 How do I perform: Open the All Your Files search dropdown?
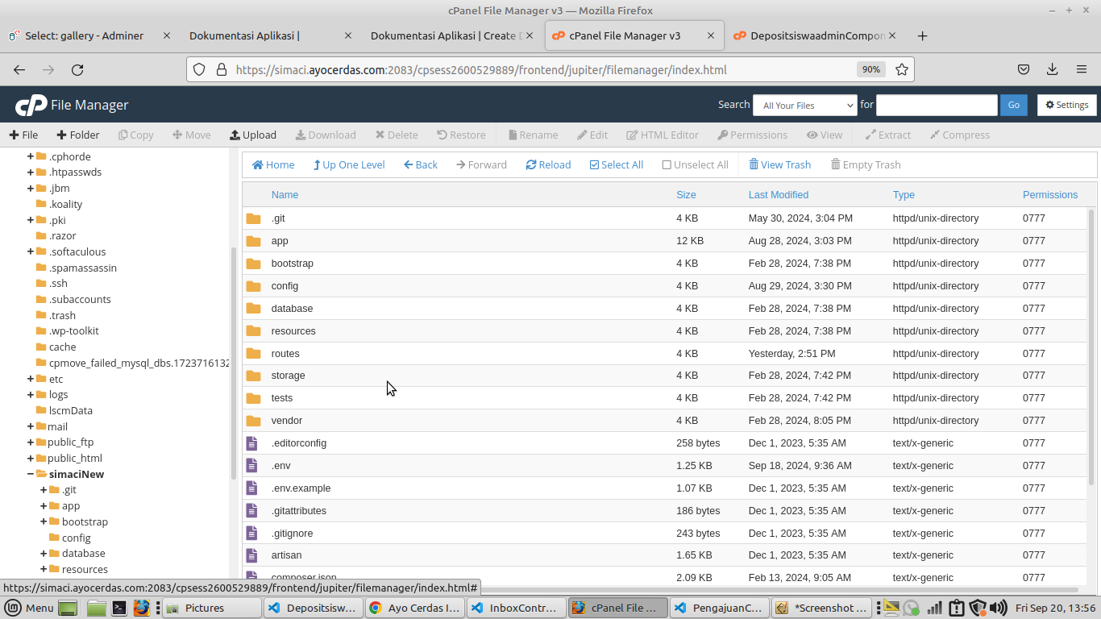(x=804, y=105)
